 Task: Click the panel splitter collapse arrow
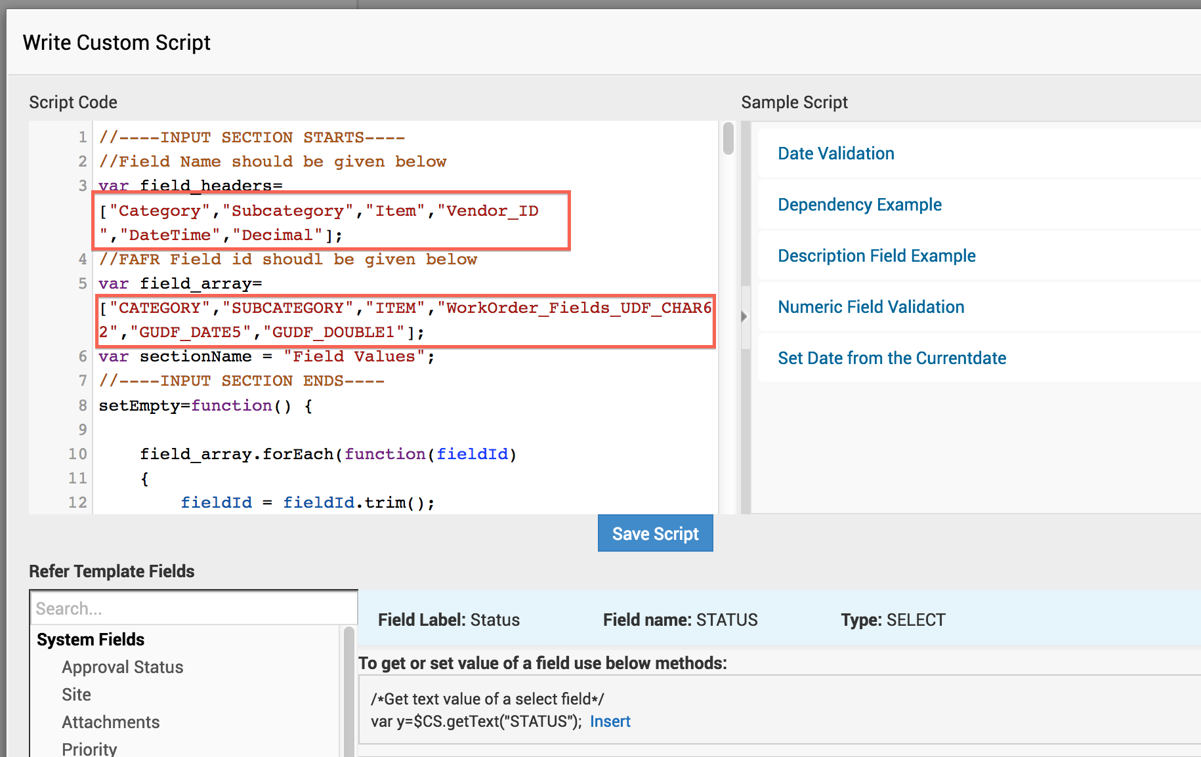(744, 317)
